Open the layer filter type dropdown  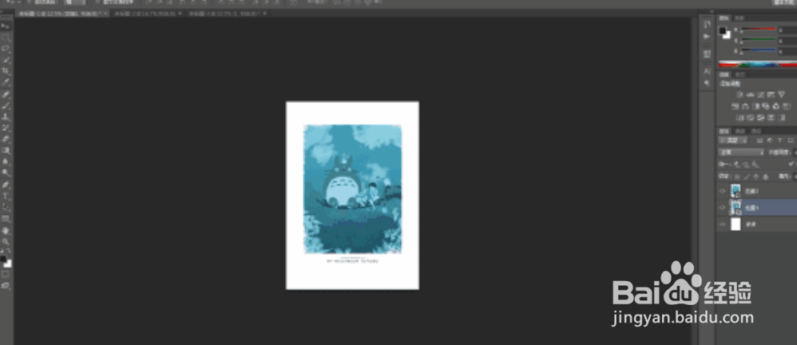tap(733, 141)
